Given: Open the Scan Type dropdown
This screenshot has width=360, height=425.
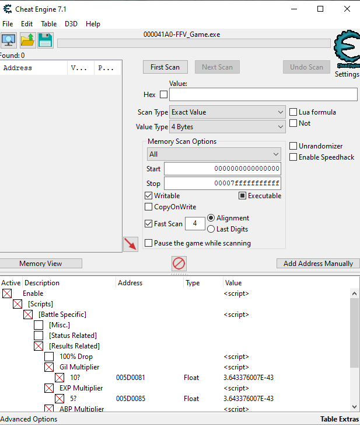Looking at the screenshot, I should (x=227, y=112).
